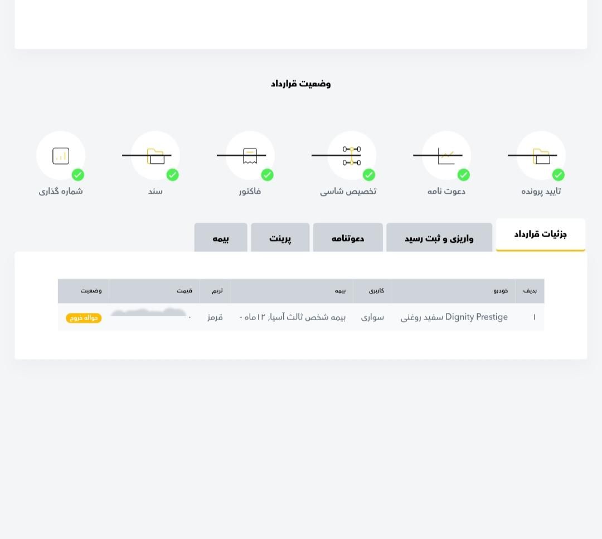Click the ردیف column header

(530, 291)
